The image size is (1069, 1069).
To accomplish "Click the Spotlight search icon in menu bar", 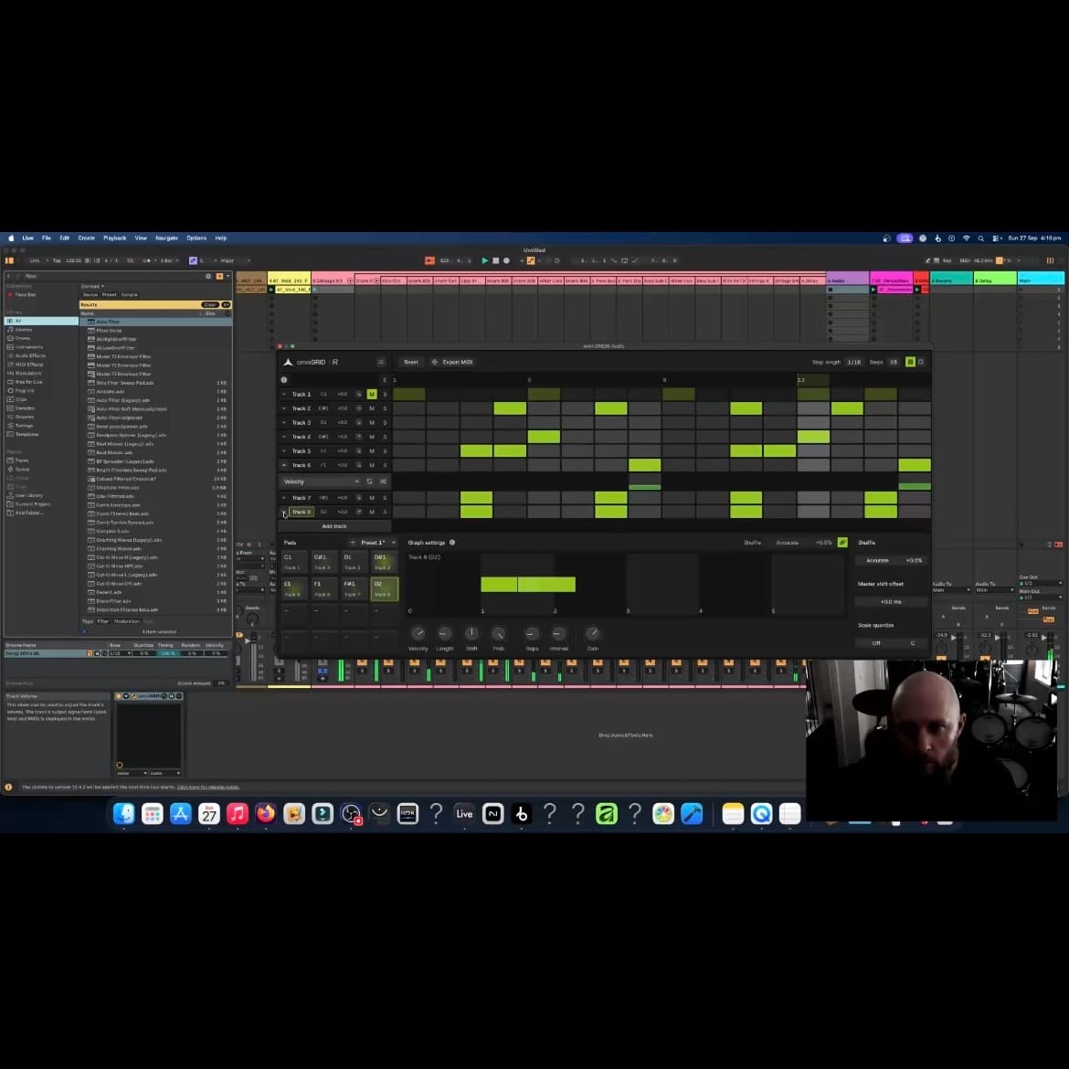I will click(x=981, y=238).
